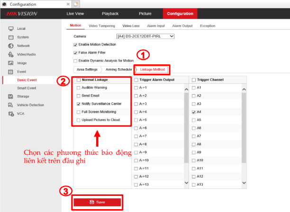Open the Playback menu in top bar

pyautogui.click(x=110, y=14)
